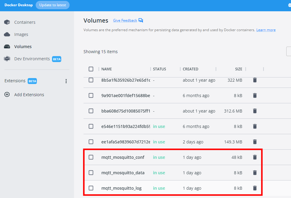Click the 312.6 MB size value
The image size is (291, 198).
point(233,111)
